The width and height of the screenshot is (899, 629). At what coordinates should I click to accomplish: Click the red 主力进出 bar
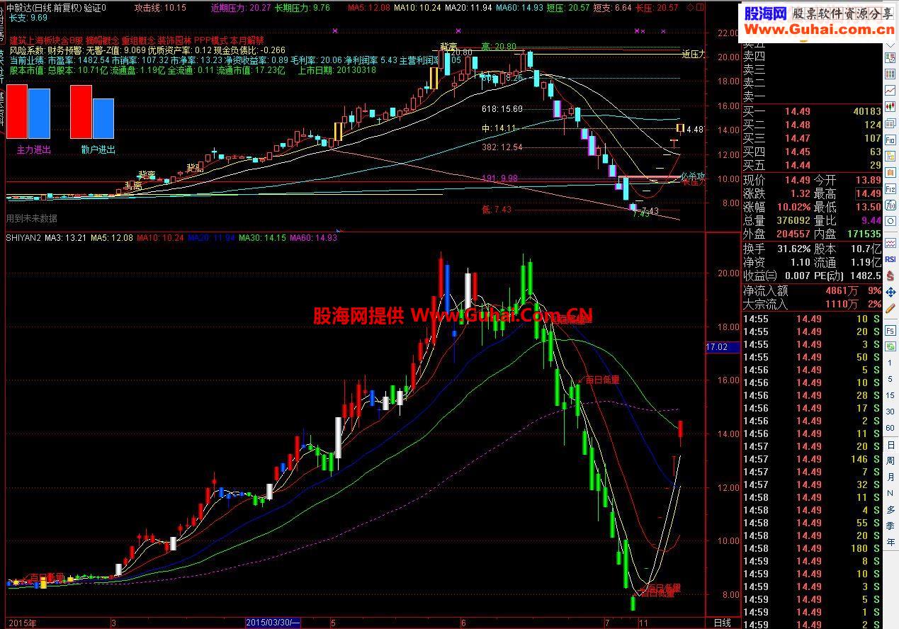click(18, 111)
